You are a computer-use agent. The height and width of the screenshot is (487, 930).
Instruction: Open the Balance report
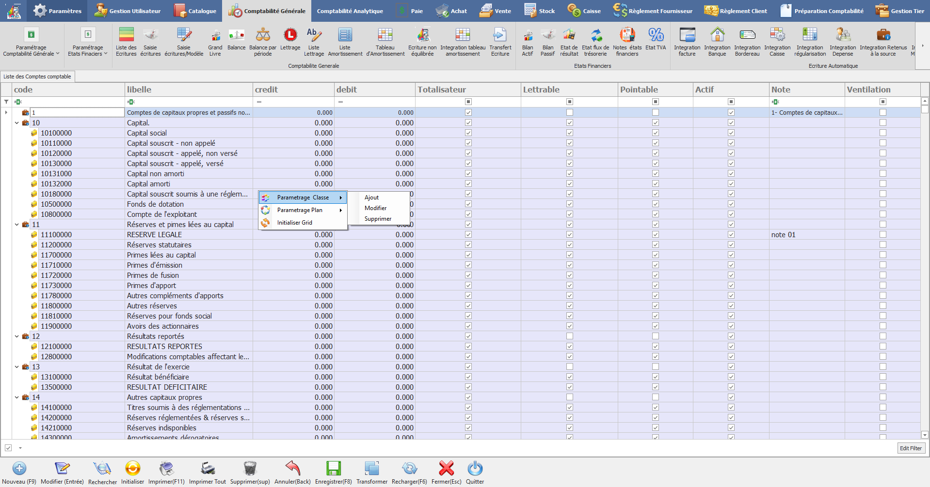237,39
